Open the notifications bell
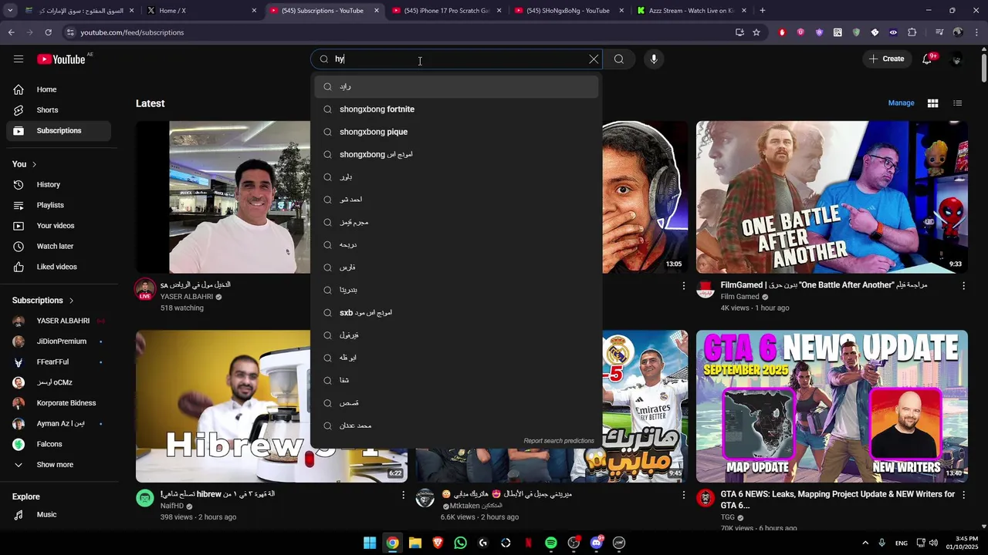Screen dimensions: 988x555 pyautogui.click(x=928, y=59)
